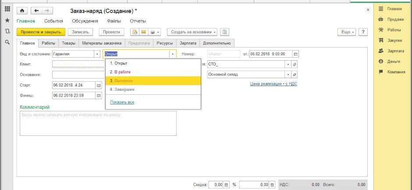Switch to the Работы tab
Screen dimensions: 412x190
[48, 43]
